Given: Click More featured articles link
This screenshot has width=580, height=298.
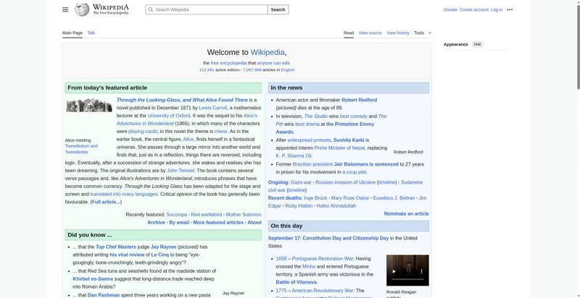Looking at the screenshot, I should (x=218, y=222).
